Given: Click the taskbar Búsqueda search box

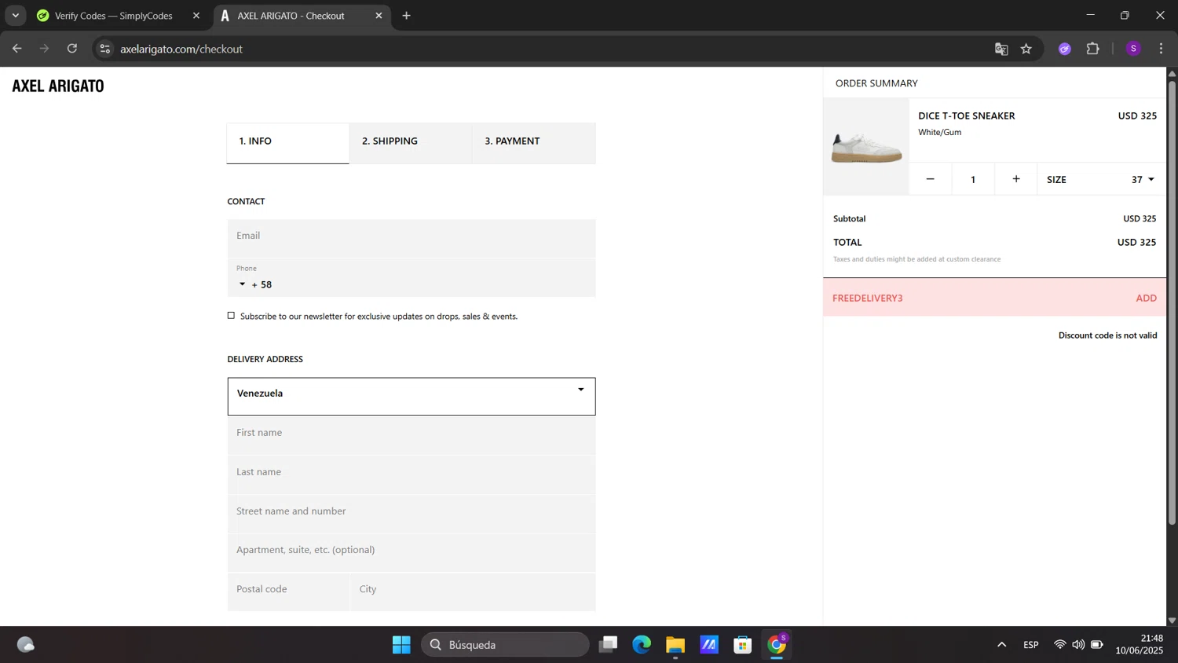Looking at the screenshot, I should pyautogui.click(x=505, y=645).
